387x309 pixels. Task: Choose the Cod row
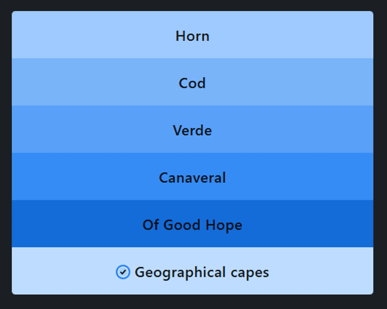(x=193, y=82)
